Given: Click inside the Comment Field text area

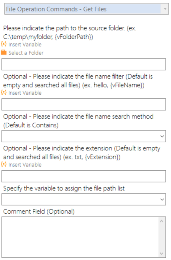Looking at the screenshot, I should pyautogui.click(x=80, y=237).
